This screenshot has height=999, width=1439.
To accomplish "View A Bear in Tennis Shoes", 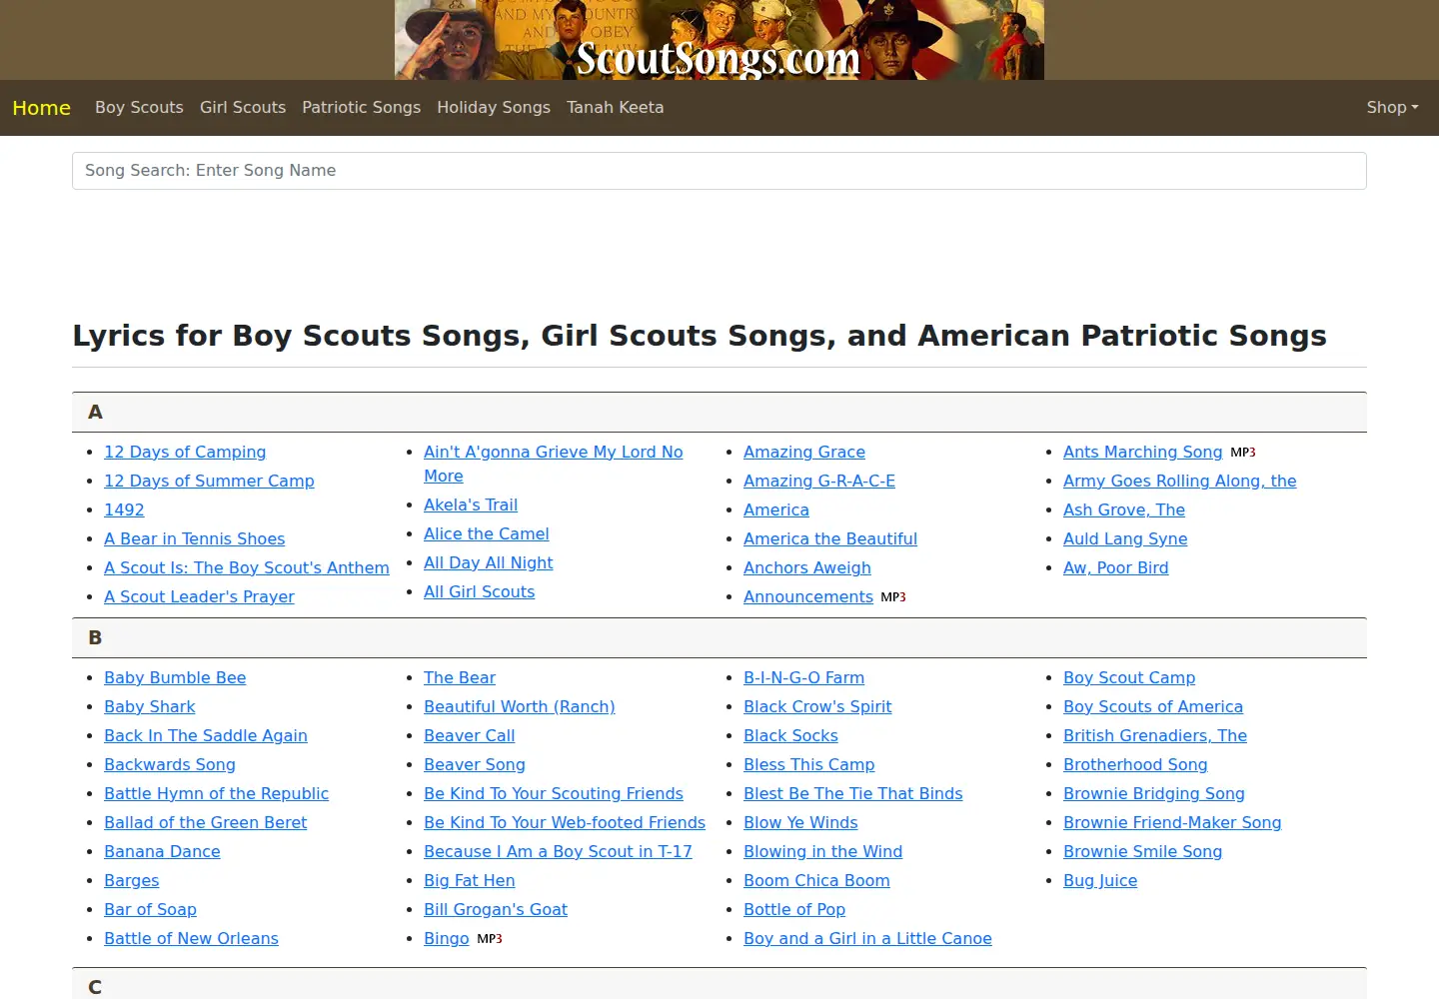I will point(194,539).
